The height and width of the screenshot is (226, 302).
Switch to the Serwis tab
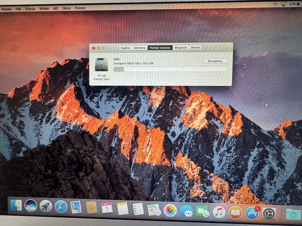point(195,47)
